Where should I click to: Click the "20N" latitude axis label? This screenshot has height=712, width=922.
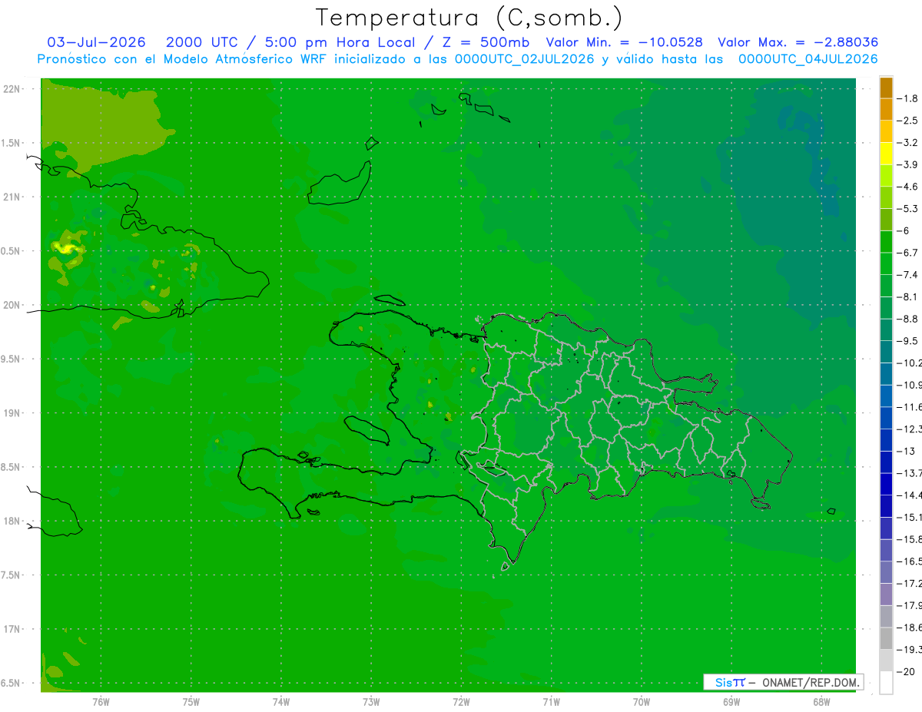(12, 305)
